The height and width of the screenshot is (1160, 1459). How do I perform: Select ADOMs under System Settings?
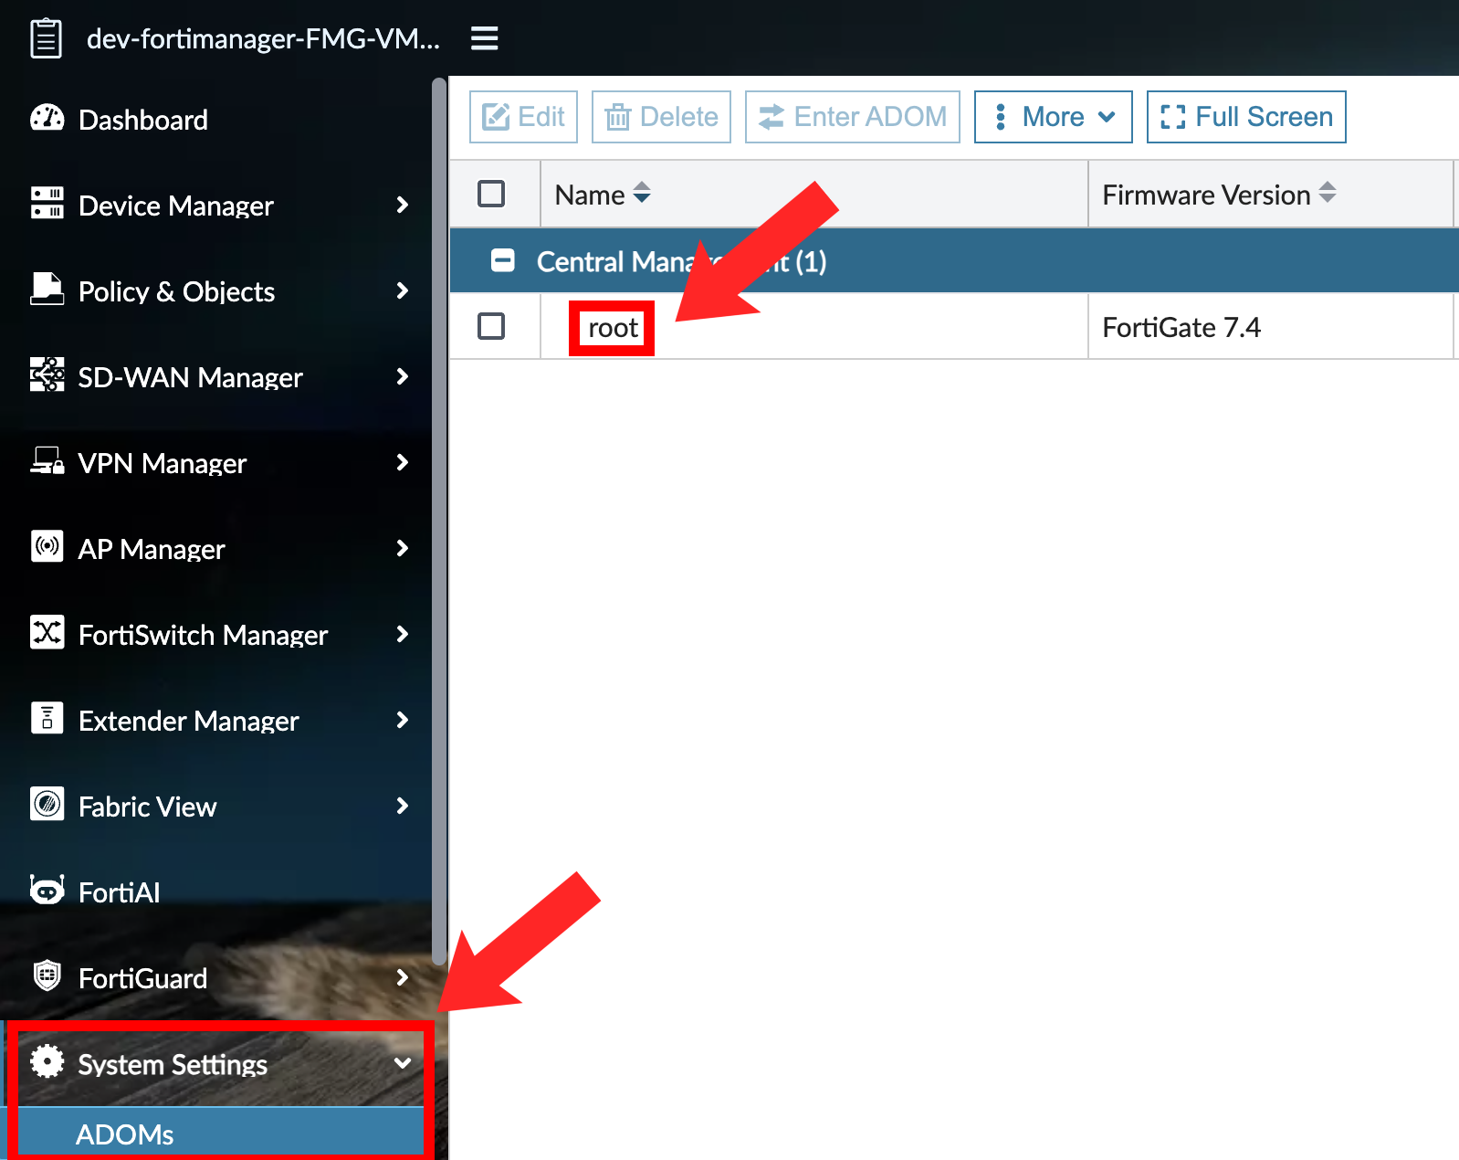point(125,1134)
